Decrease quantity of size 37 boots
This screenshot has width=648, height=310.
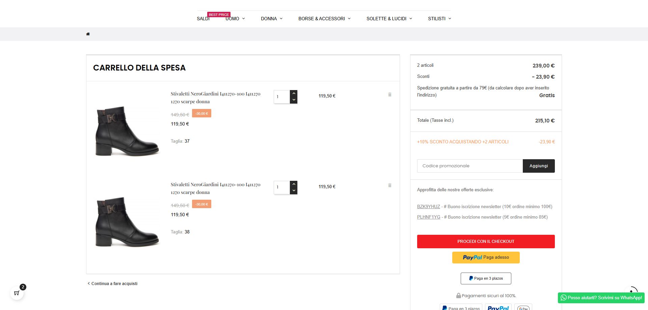tap(294, 100)
